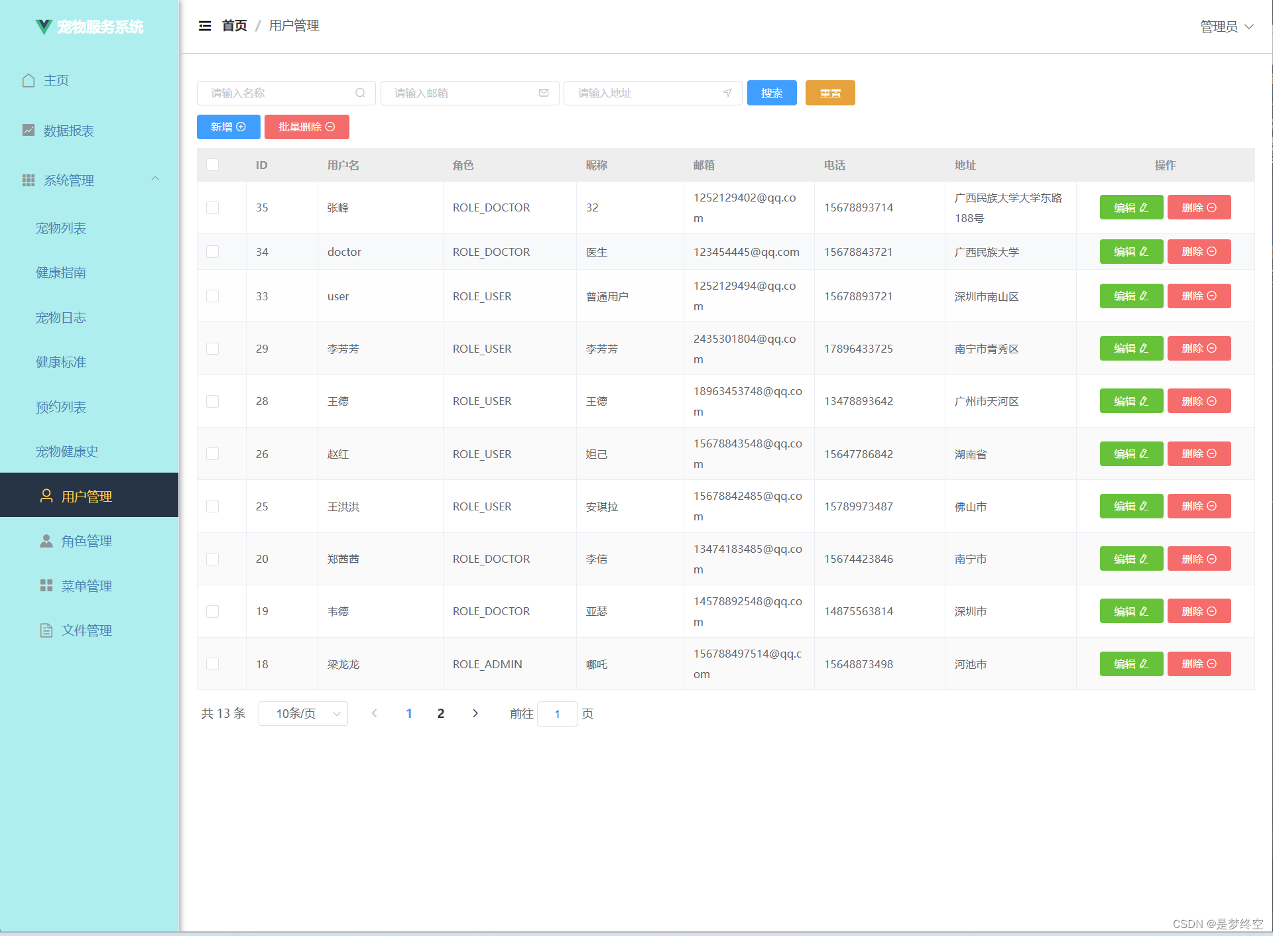This screenshot has width=1273, height=936.
Task: Select 首页 in the breadcrumb
Action: (234, 26)
